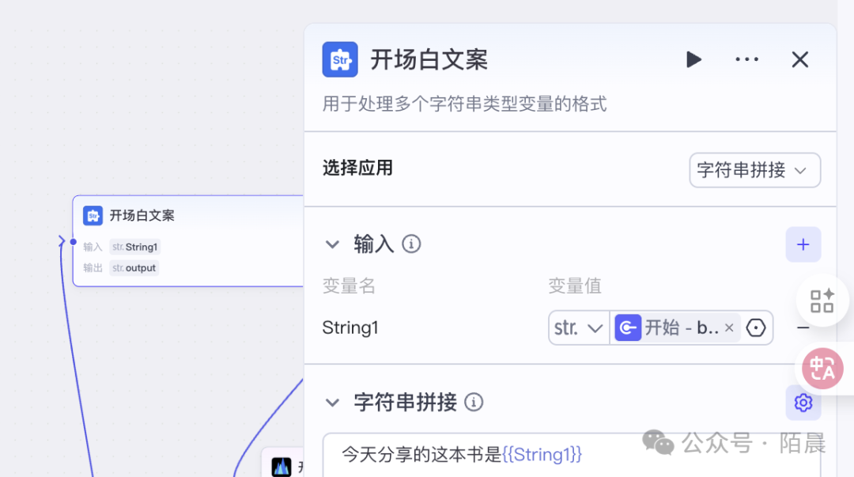The image size is (854, 477).
Task: Collapse the 字符串拼接 section
Action: 332,403
